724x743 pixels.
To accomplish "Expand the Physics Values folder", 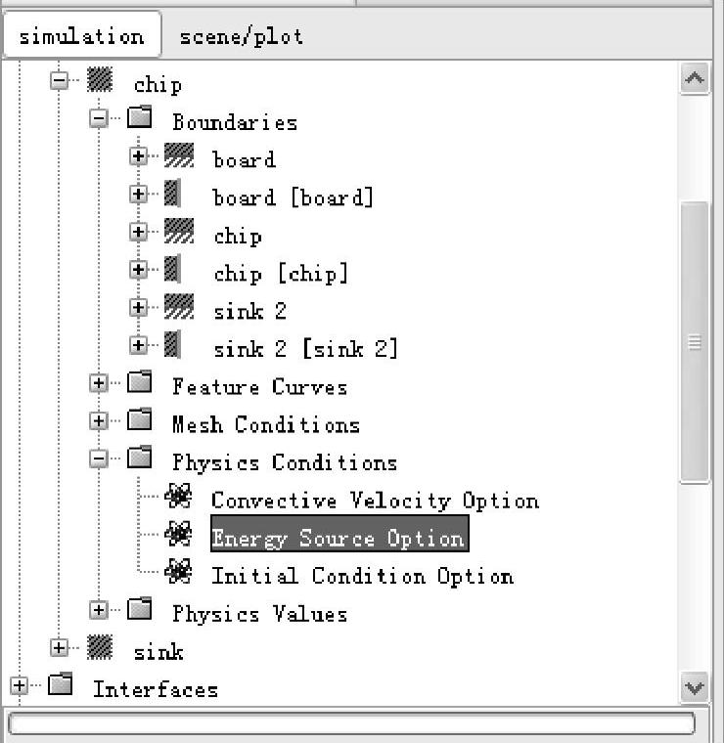I will [99, 610].
